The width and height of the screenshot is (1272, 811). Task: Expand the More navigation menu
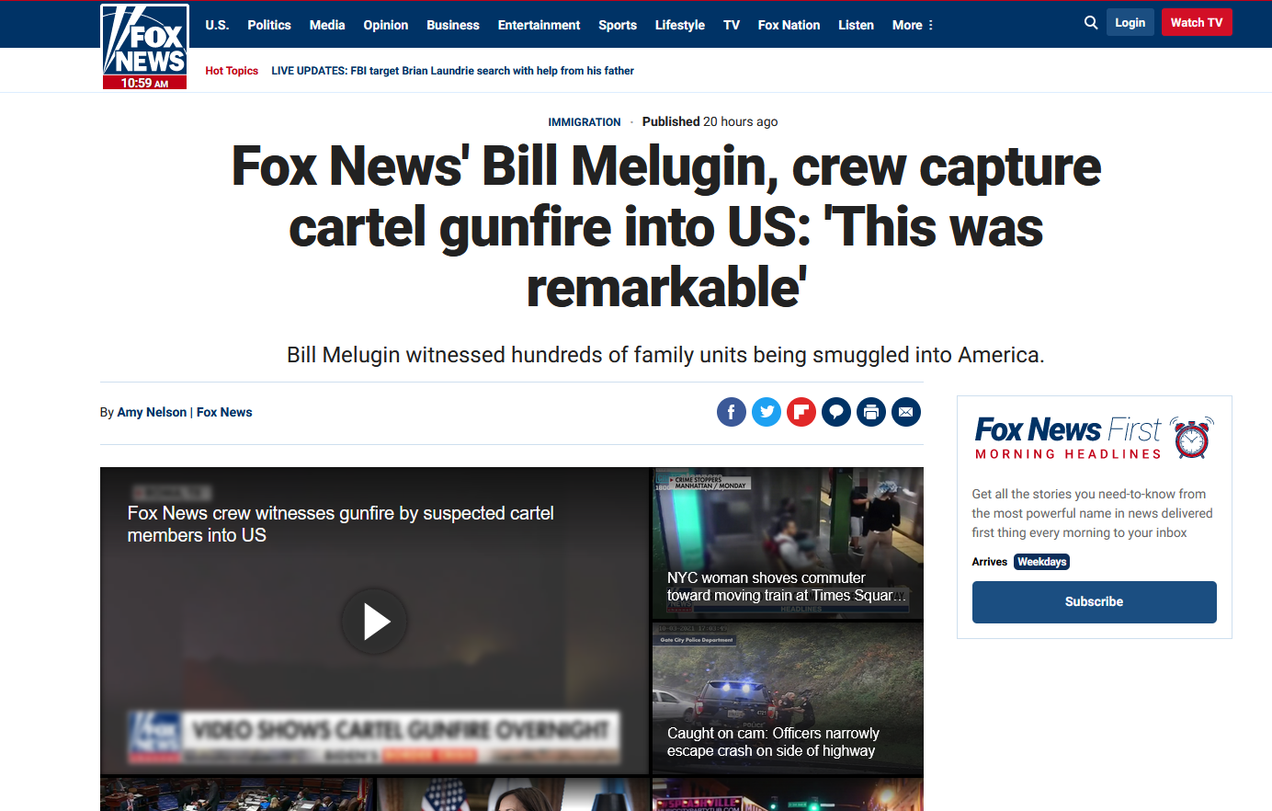click(913, 25)
